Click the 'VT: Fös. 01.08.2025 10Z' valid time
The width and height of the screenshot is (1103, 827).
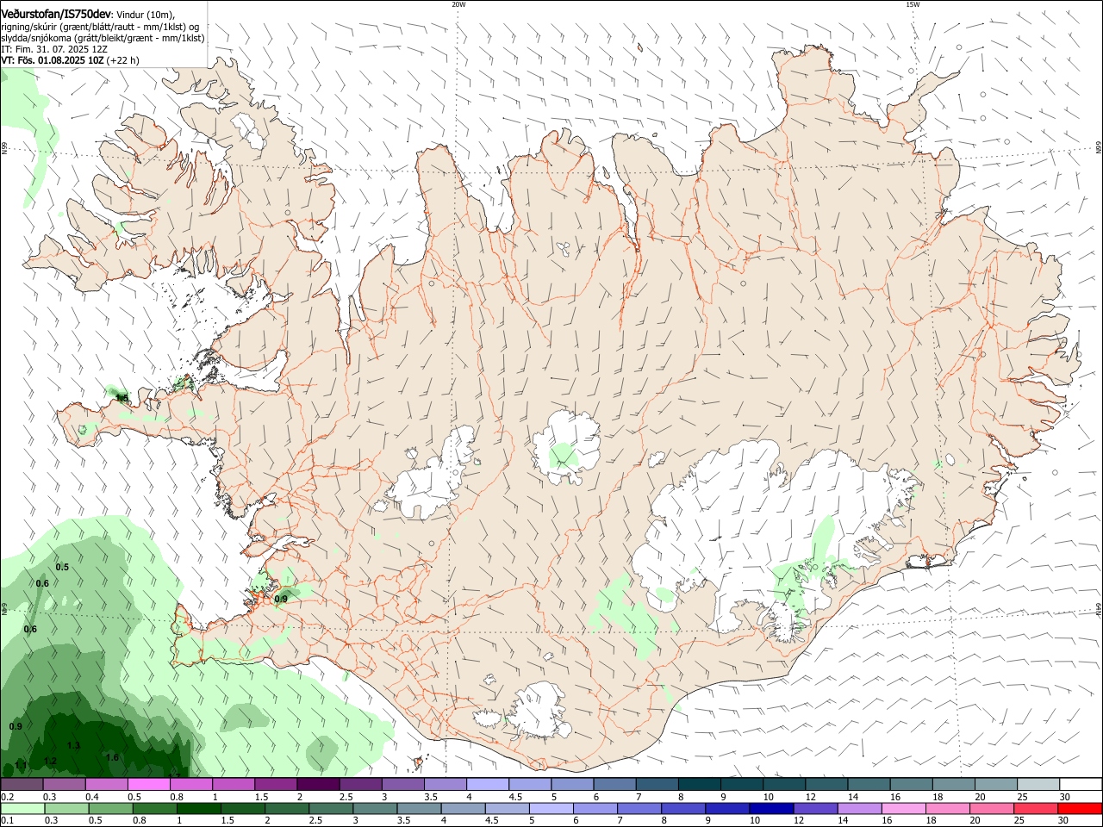[x=53, y=60]
